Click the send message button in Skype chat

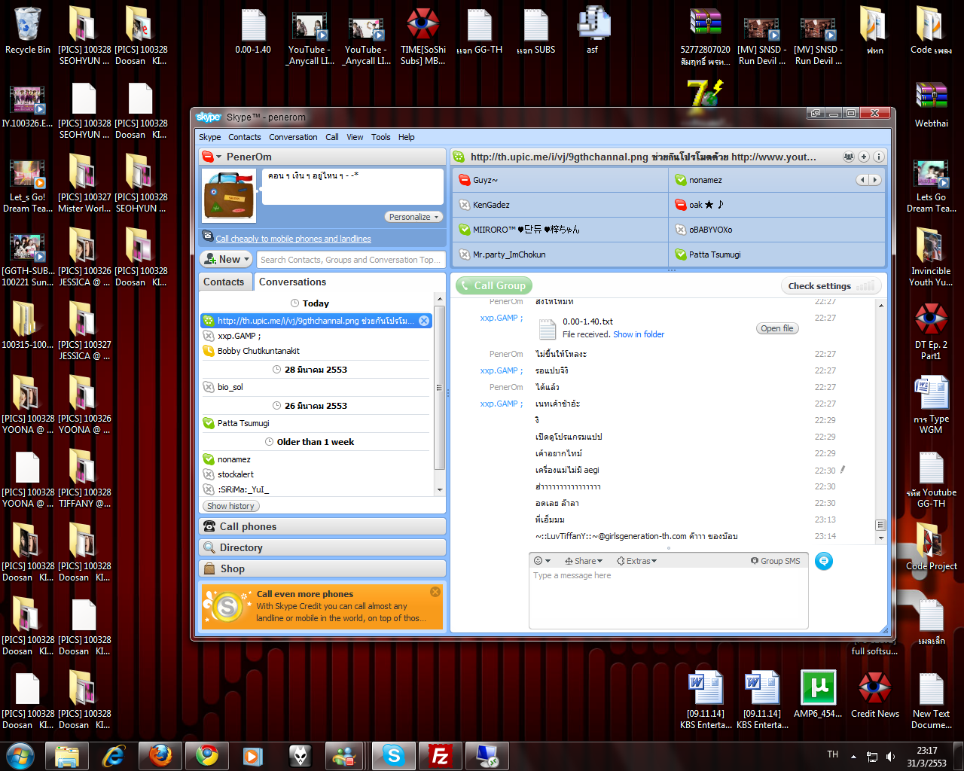[824, 561]
